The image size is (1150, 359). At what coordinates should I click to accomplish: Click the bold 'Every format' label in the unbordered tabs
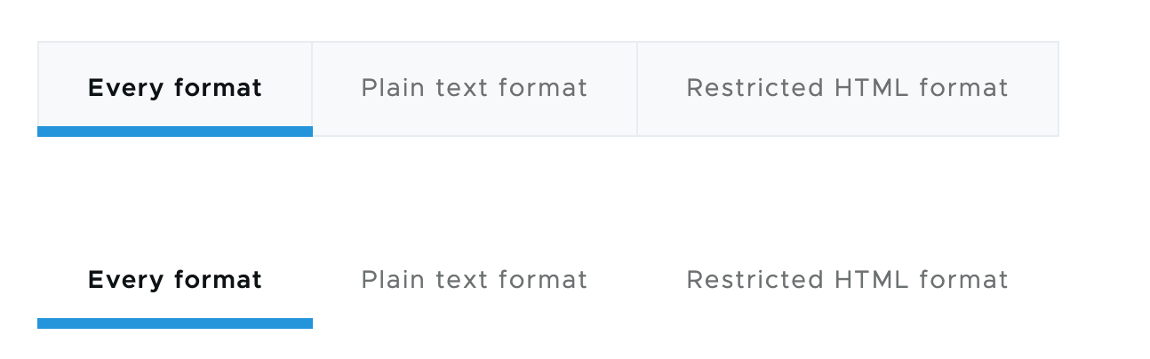point(175,280)
